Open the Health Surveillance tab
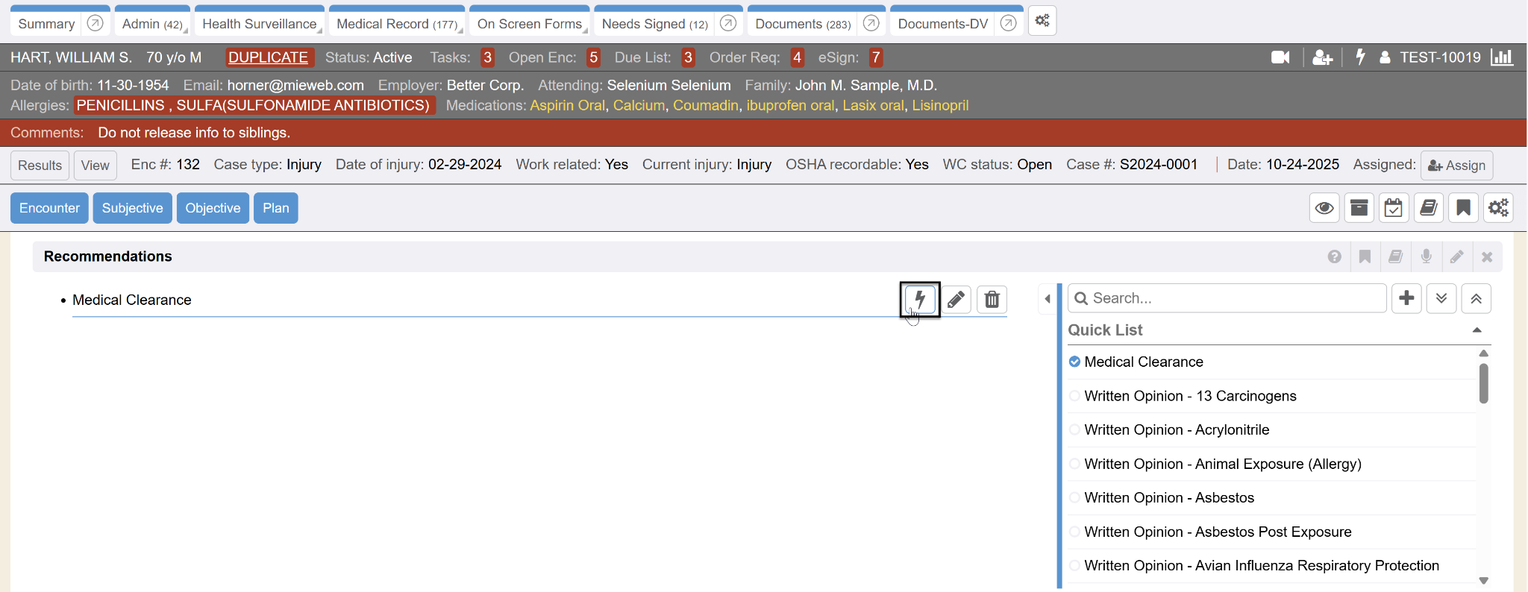The image size is (1528, 592). [259, 24]
